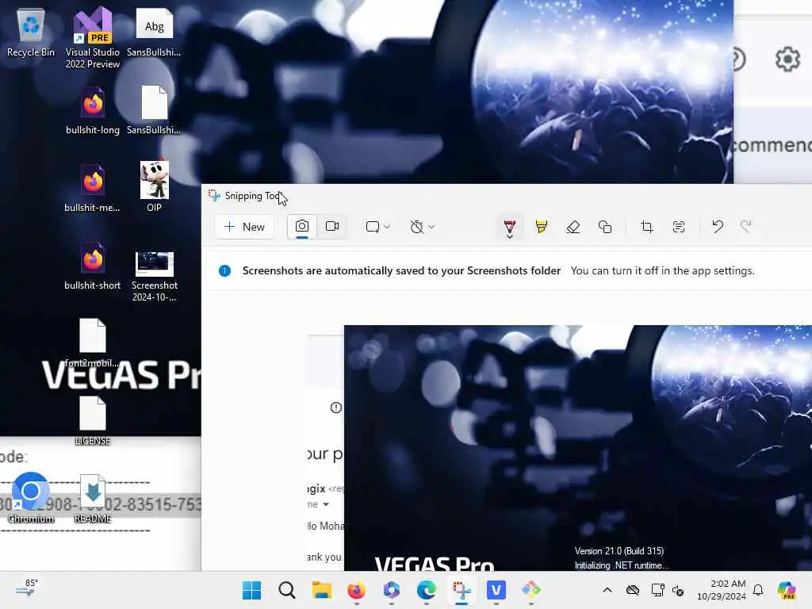The height and width of the screenshot is (609, 812).
Task: Open Visual Studio 2022 Preview shortcut
Action: [x=93, y=37]
